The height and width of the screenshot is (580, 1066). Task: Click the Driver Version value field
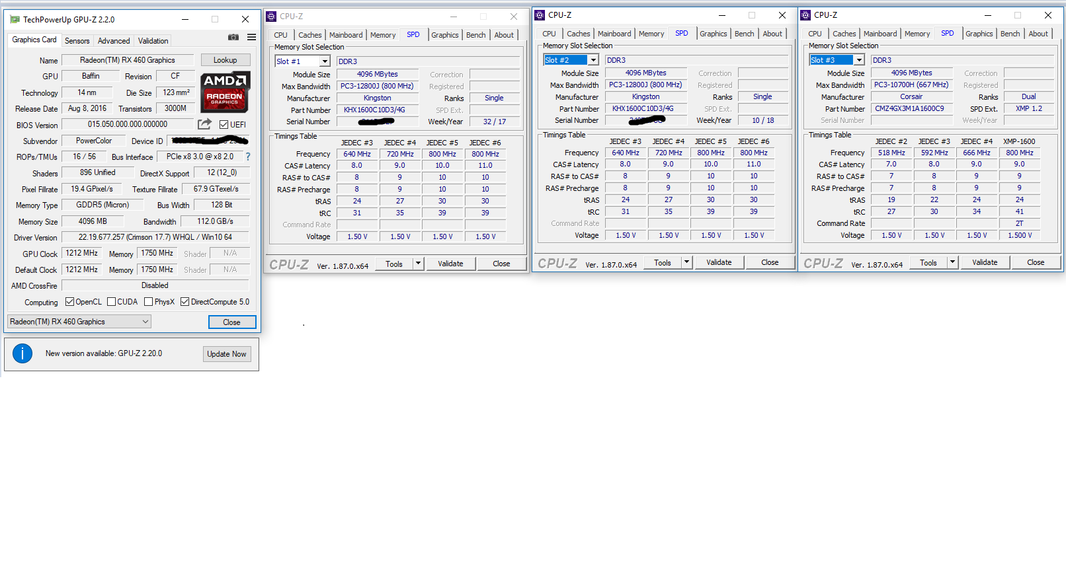tap(155, 237)
